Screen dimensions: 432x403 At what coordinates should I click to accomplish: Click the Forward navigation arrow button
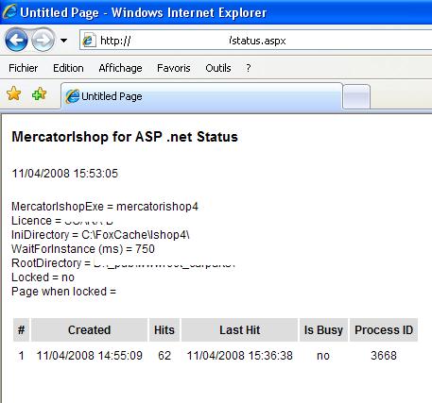tap(43, 40)
